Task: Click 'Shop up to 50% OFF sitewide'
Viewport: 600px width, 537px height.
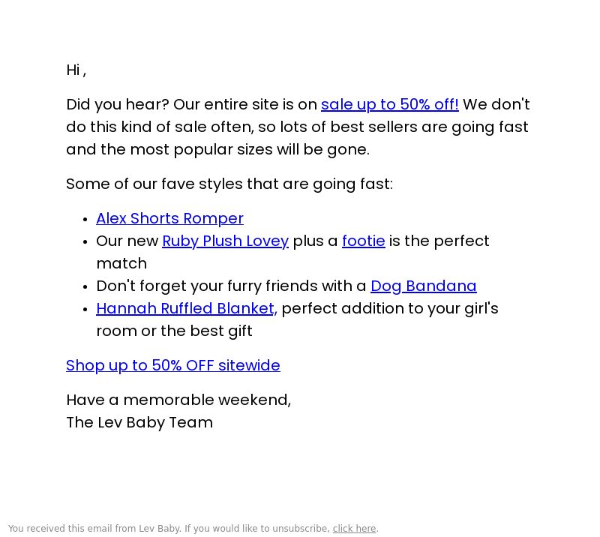Action: click(x=173, y=365)
